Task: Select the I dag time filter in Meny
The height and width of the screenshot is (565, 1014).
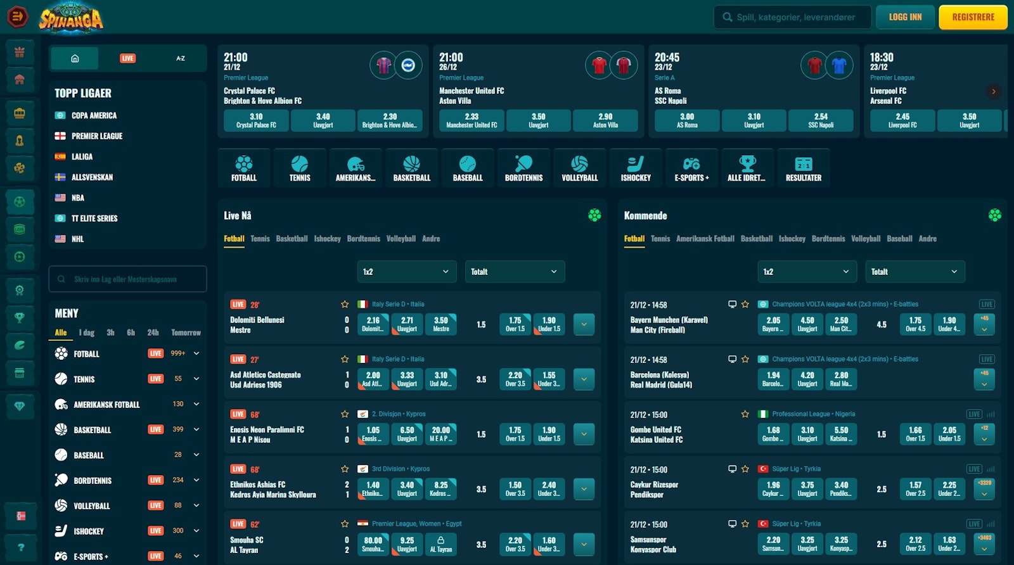Action: coord(87,333)
